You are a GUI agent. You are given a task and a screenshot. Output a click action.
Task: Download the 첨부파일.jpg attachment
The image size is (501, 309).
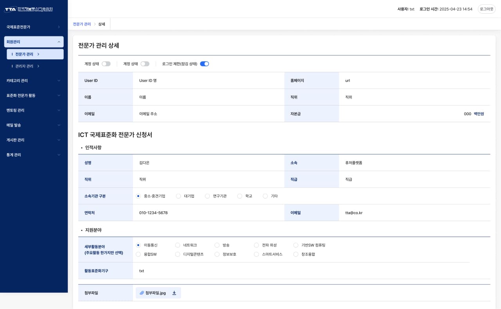[x=174, y=293]
